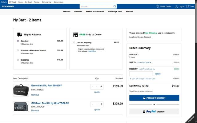The width and height of the screenshot is (197, 123).
Task: Click Proceed to Checkout button
Action: (x=154, y=98)
